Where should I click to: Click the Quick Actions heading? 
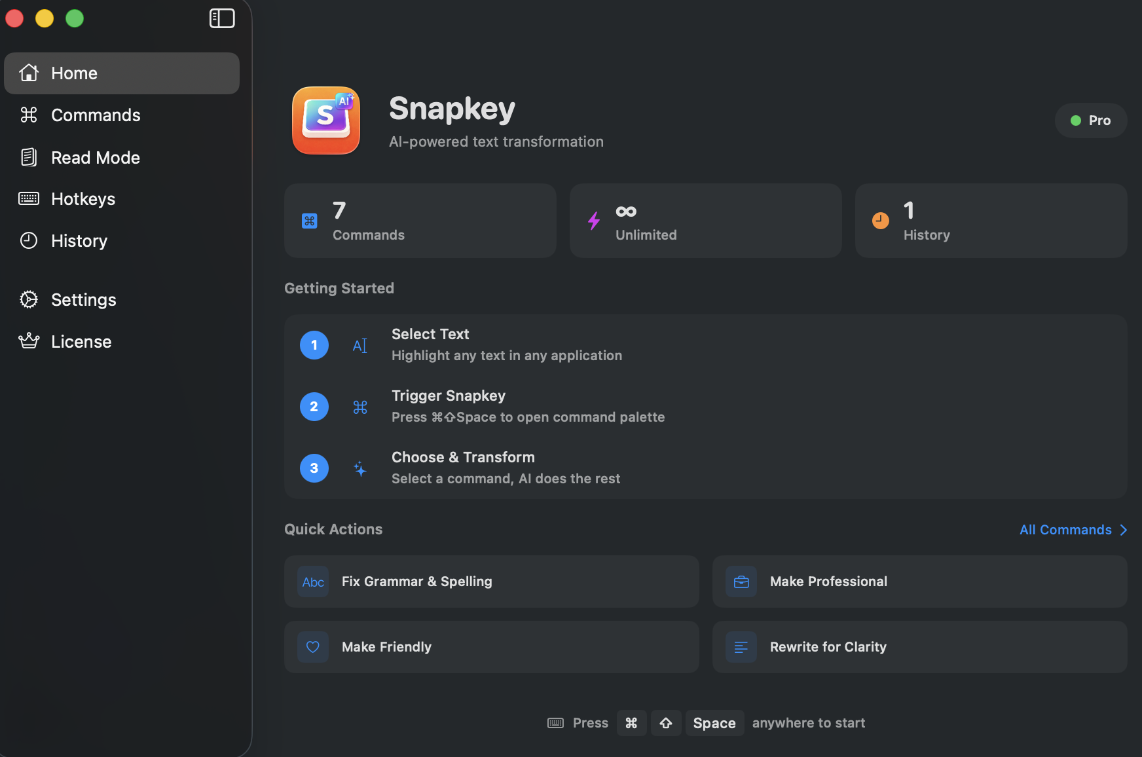333,529
